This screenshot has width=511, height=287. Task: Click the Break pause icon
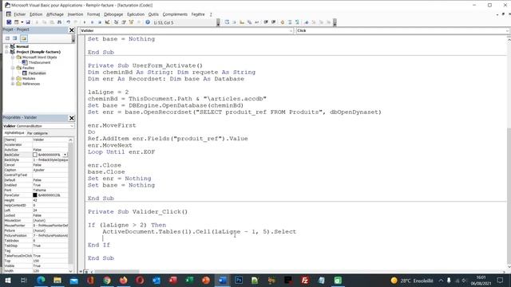pyautogui.click(x=93, y=22)
